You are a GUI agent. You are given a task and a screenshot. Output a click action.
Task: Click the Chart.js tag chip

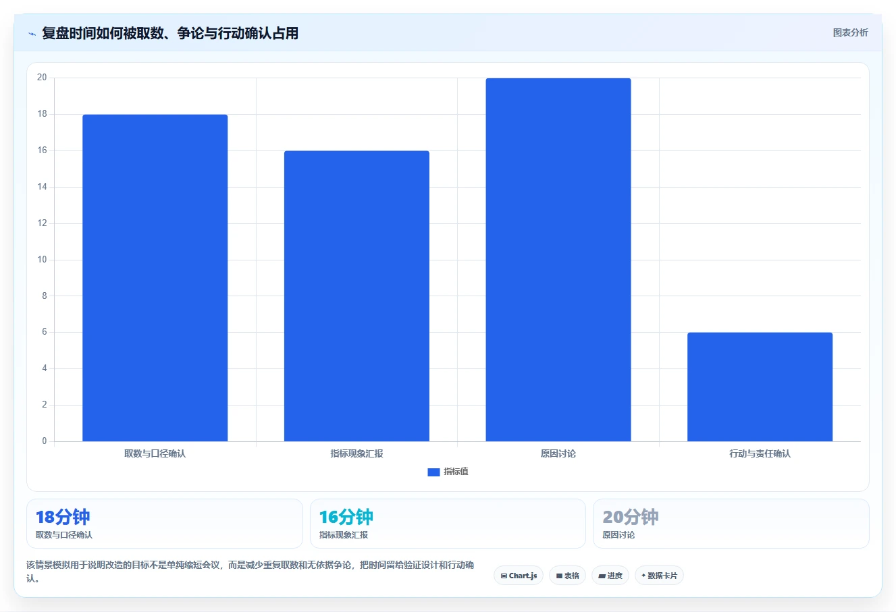[x=519, y=576]
